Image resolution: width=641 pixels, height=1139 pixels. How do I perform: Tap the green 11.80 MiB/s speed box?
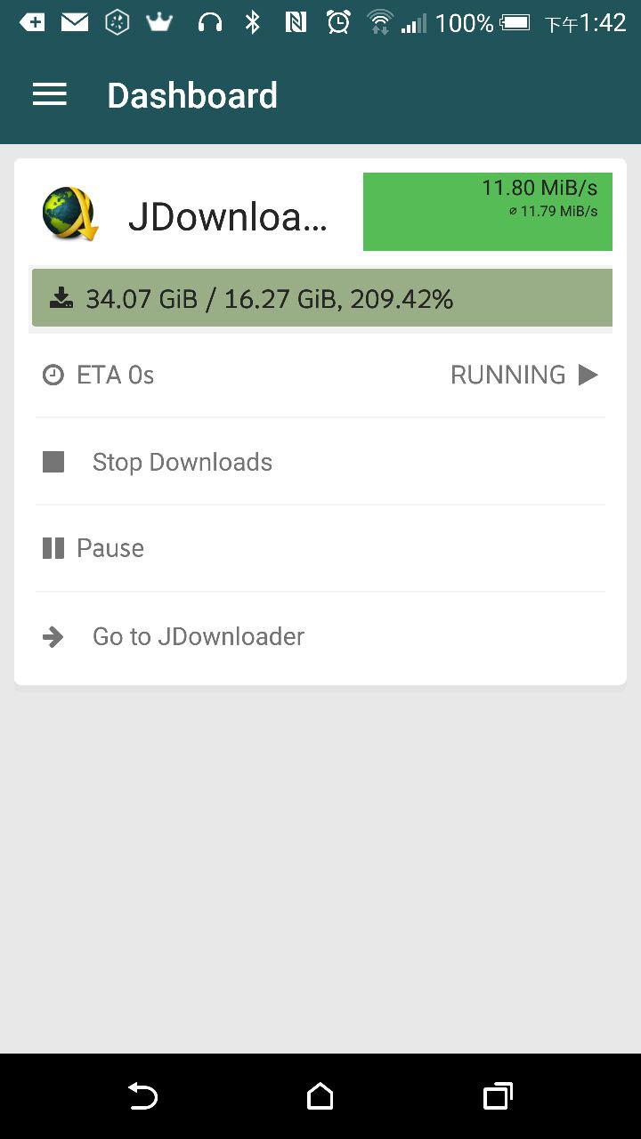click(x=487, y=212)
